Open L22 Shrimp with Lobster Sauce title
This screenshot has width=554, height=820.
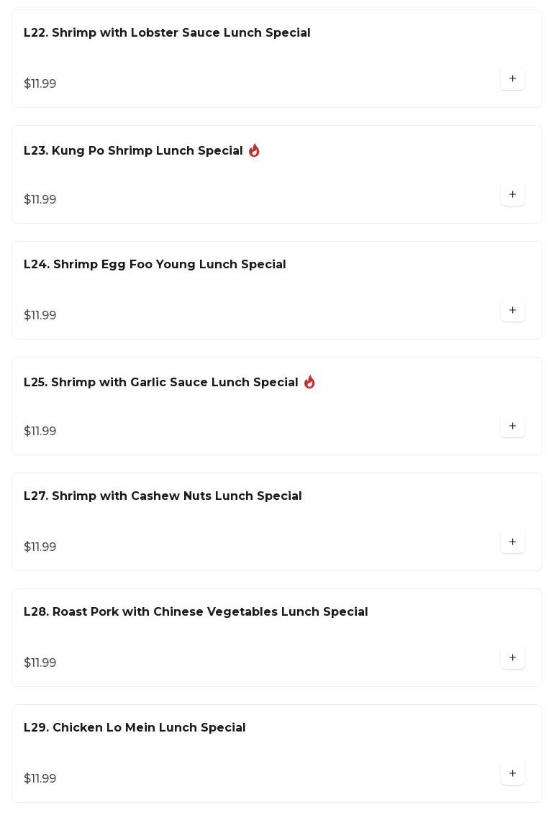(167, 33)
